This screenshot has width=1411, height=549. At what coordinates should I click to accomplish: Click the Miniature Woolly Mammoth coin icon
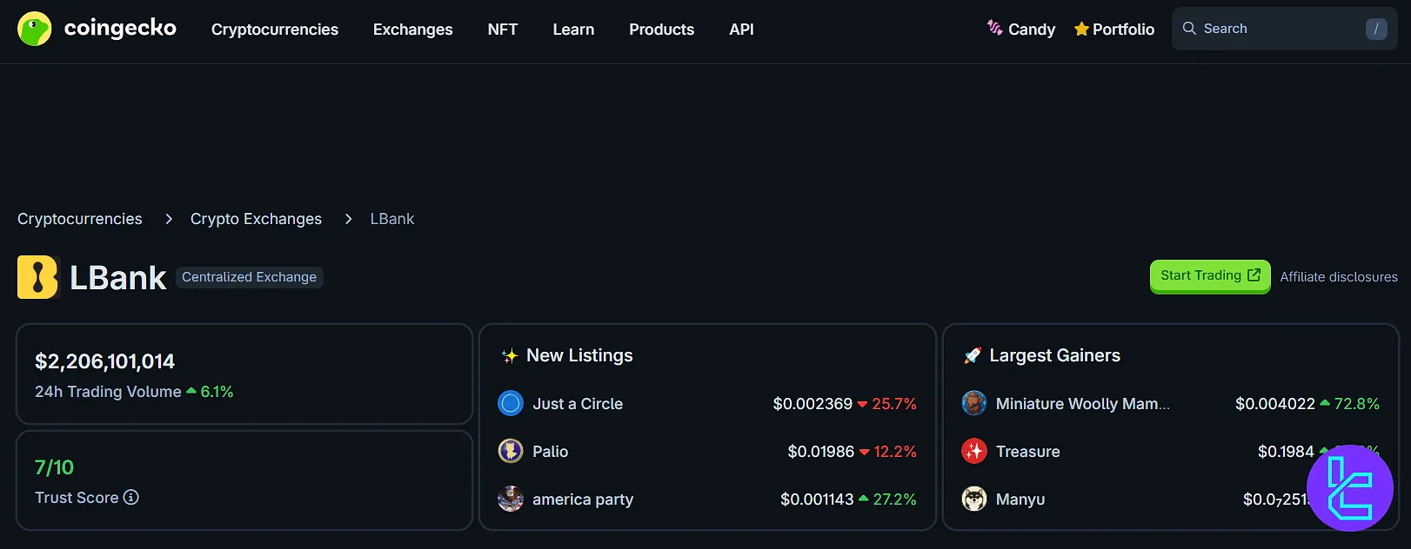click(x=974, y=404)
